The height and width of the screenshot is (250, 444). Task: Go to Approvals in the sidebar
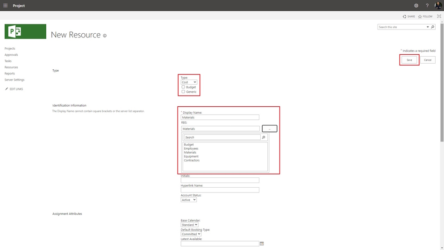[11, 55]
